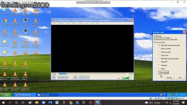Toggle the VLC playlist view
The width and height of the screenshot is (187, 105).
coord(81,77)
